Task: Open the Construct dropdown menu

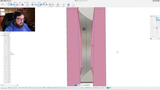Action: pyautogui.click(x=58, y=6)
